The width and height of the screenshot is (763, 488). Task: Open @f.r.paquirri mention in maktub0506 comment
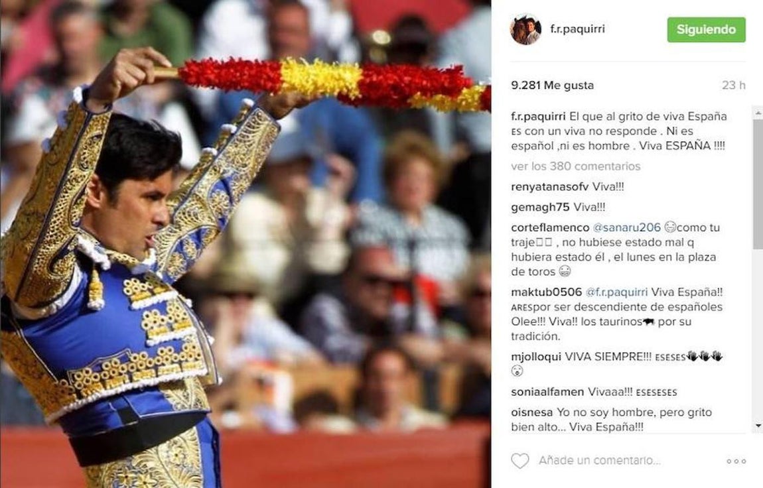click(616, 292)
